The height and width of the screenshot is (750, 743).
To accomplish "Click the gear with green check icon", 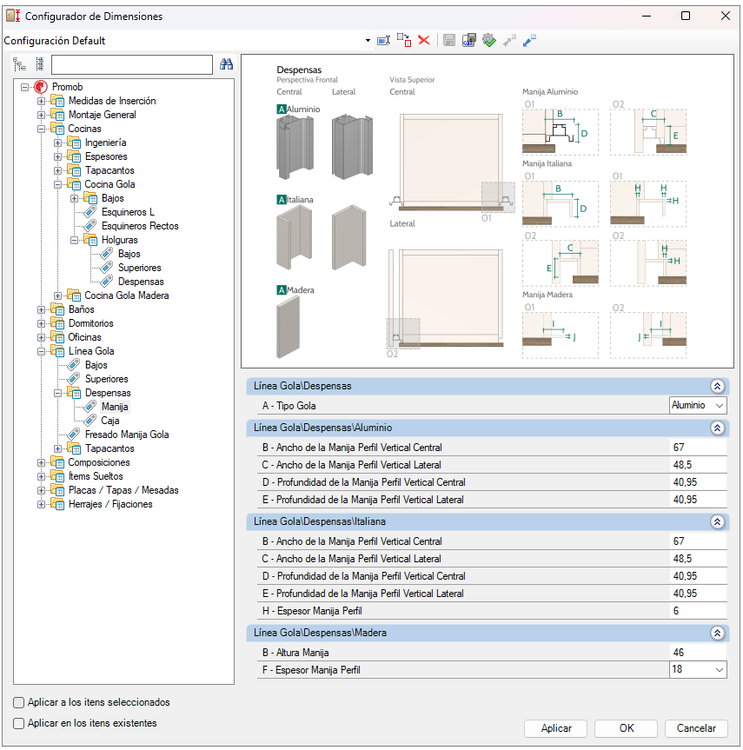I will 489,41.
